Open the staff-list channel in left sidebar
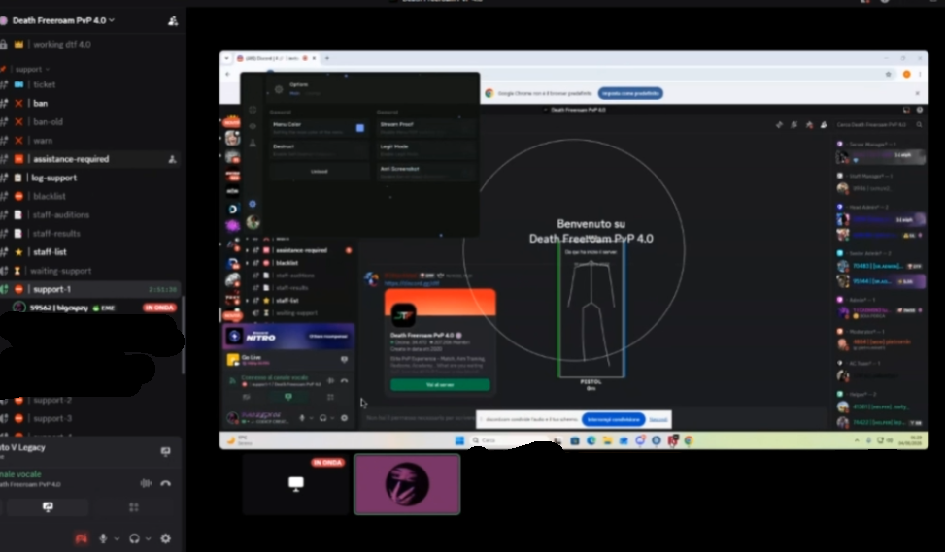The image size is (945, 552). point(50,252)
